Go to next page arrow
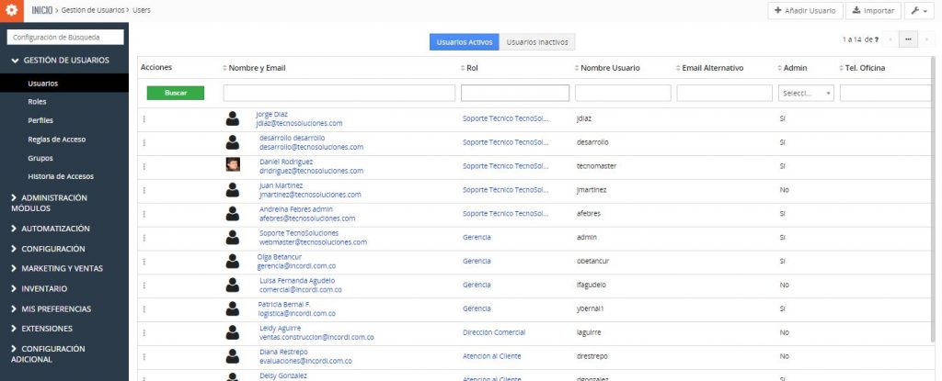The width and height of the screenshot is (942, 381). coord(926,40)
